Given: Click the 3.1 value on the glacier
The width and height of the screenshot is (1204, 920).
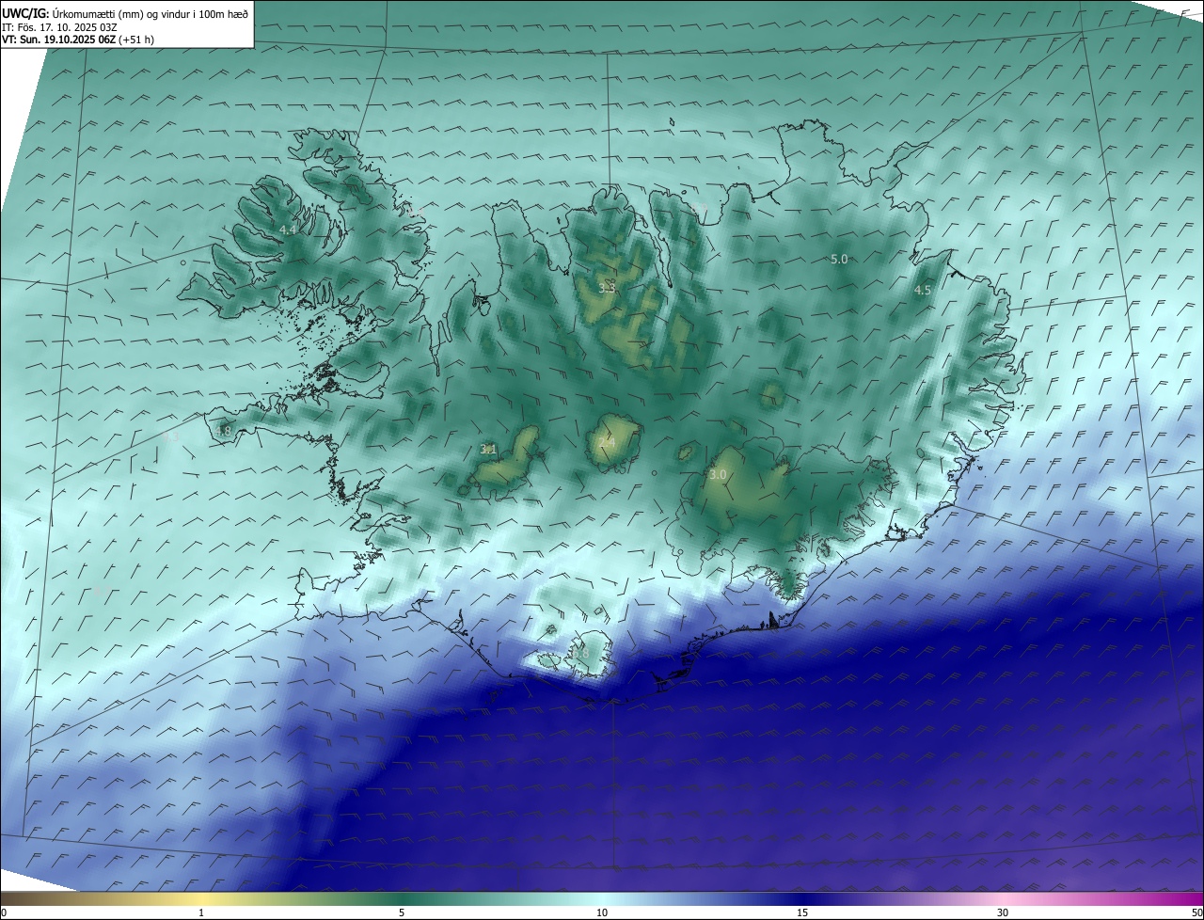Looking at the screenshot, I should tap(488, 450).
